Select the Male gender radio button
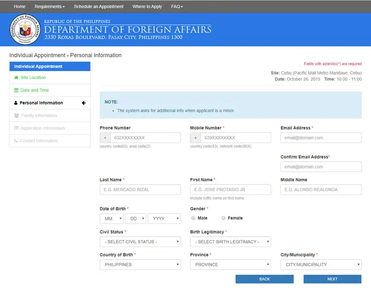Image resolution: width=371 pixels, height=291 pixels. point(193,218)
